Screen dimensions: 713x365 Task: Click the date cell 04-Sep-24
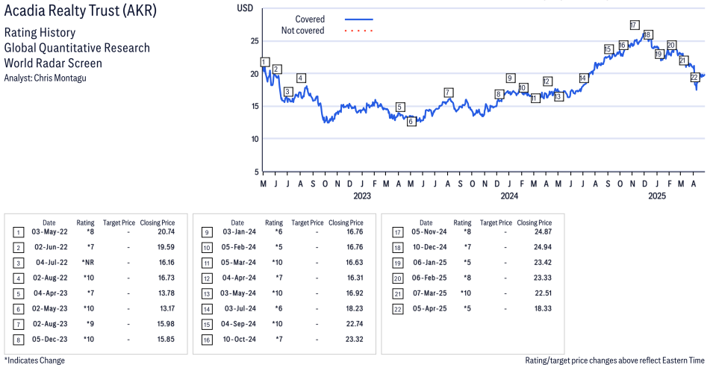click(x=238, y=324)
